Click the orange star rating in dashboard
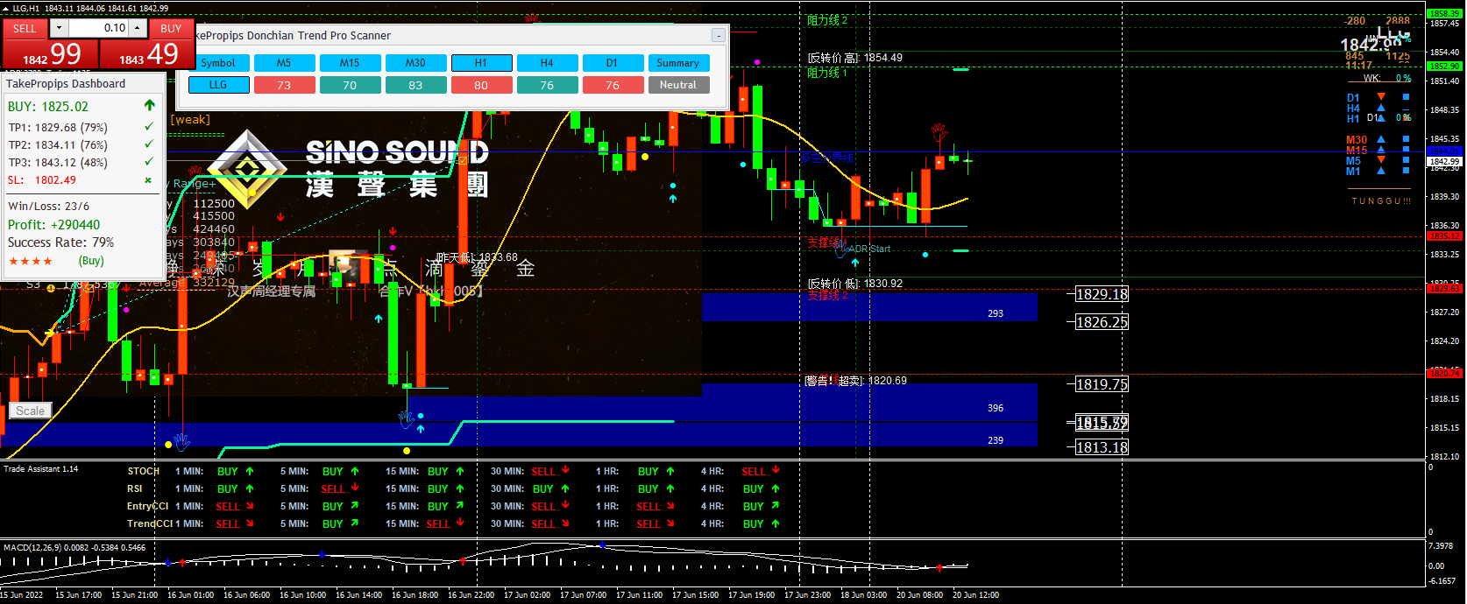1467x604 pixels. (x=31, y=261)
